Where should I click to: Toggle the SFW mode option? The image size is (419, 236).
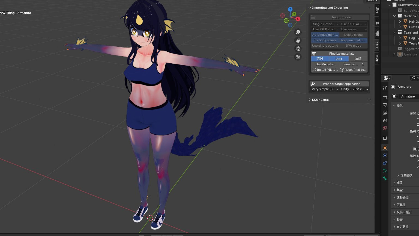353,46
